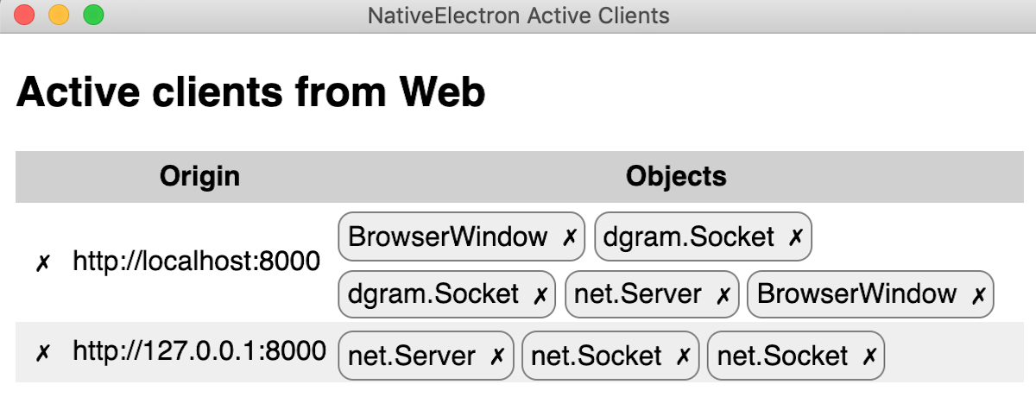This screenshot has height=397, width=1036.
Task: Close the last net.Socket object for 127.0.0.1
Action: pyautogui.click(x=869, y=356)
